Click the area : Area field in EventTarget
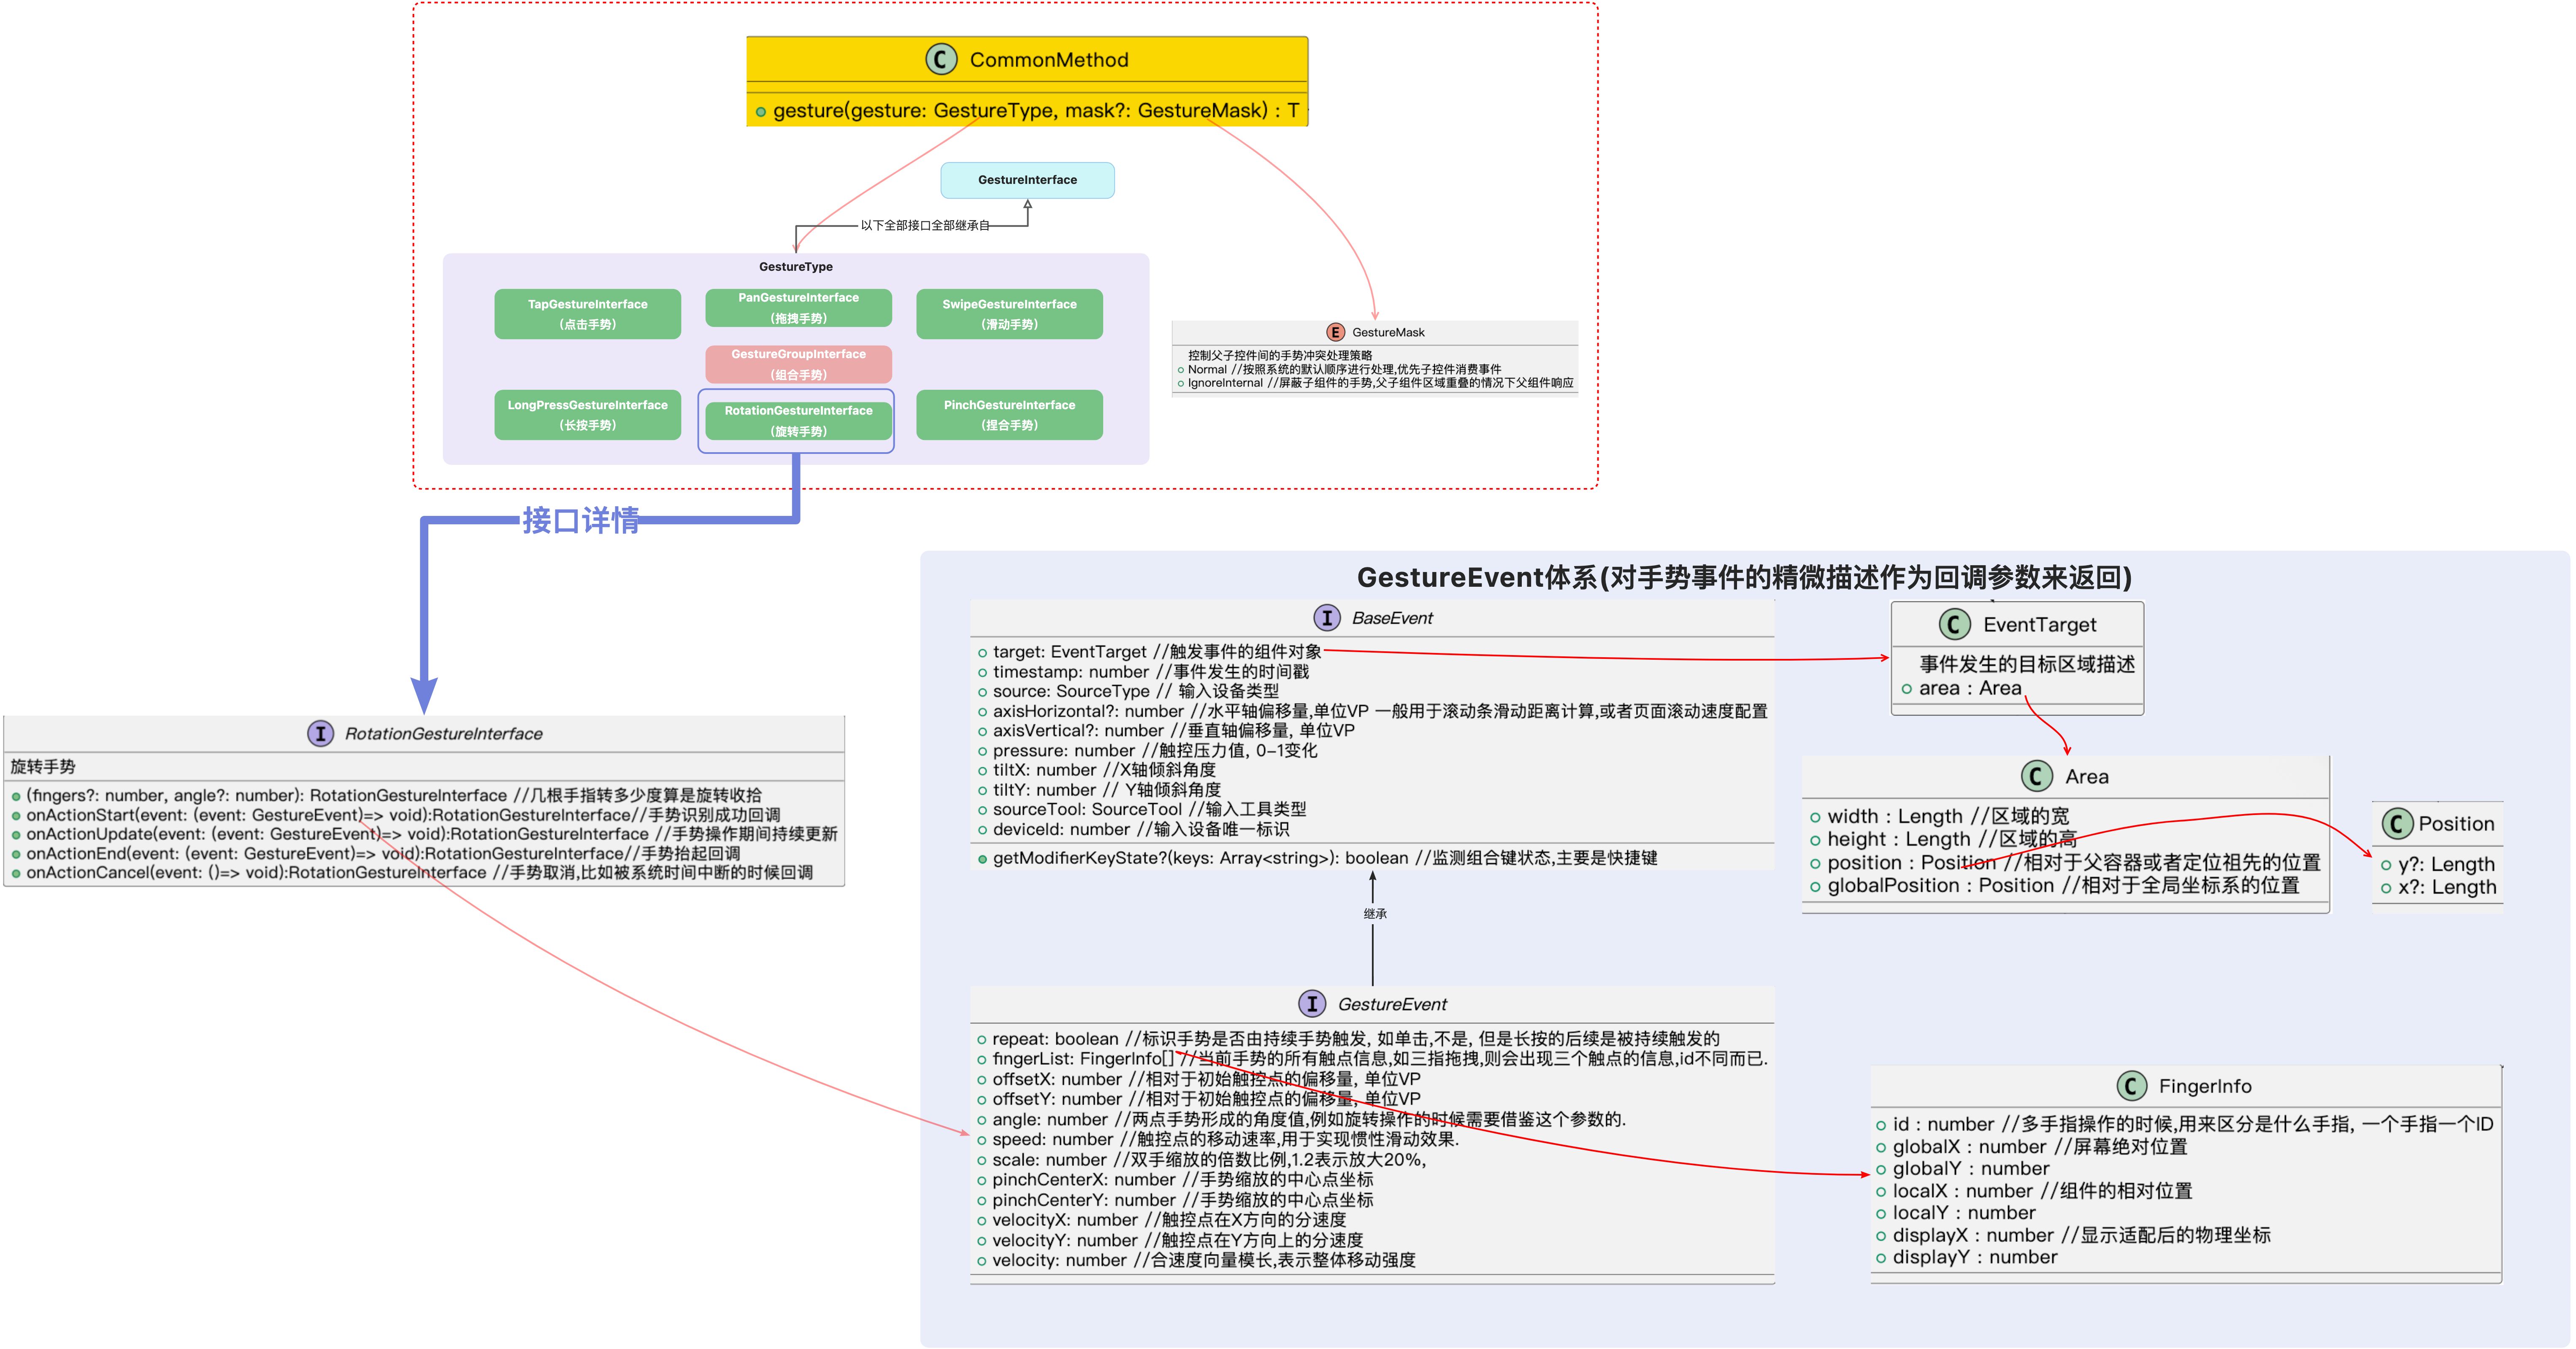The width and height of the screenshot is (2576, 1349). tap(1961, 688)
